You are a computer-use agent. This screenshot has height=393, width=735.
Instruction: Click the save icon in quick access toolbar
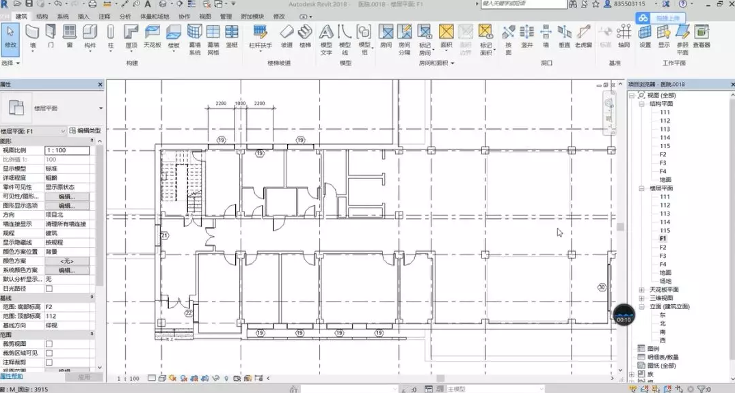pos(29,3)
